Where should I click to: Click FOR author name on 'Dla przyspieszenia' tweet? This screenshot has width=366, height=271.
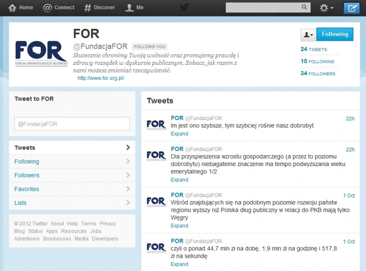[x=177, y=149]
